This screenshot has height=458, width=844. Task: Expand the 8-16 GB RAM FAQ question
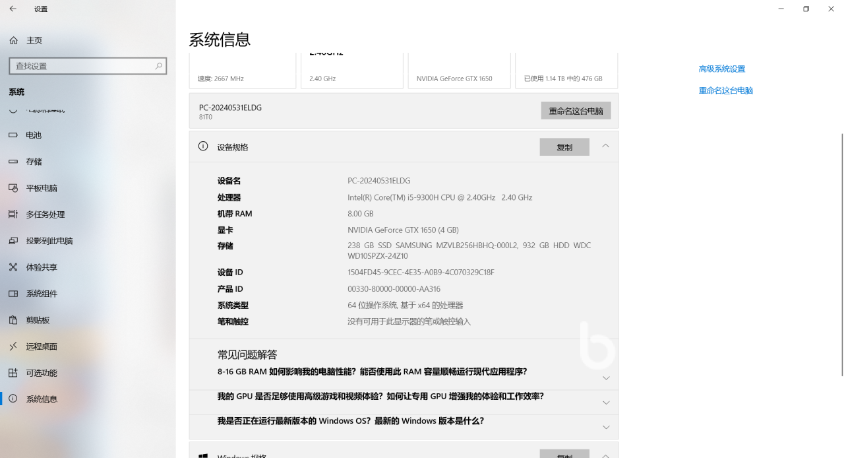tap(606, 378)
